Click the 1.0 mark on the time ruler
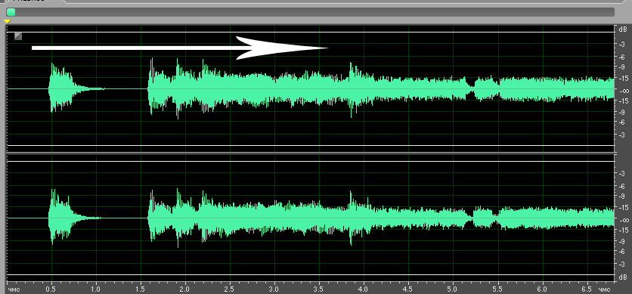 click(x=96, y=289)
